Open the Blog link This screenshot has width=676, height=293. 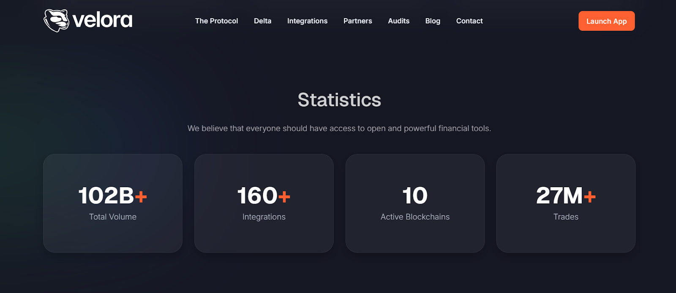(433, 21)
